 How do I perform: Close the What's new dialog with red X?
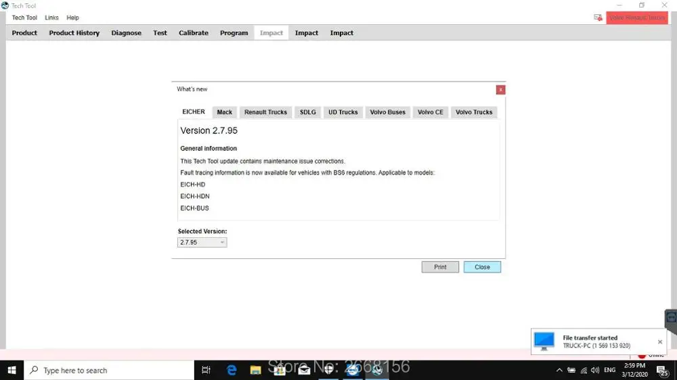(500, 90)
